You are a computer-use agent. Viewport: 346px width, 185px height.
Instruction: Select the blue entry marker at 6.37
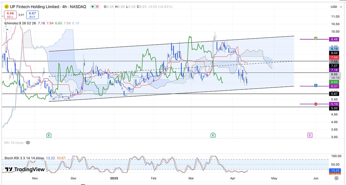(x=316, y=86)
